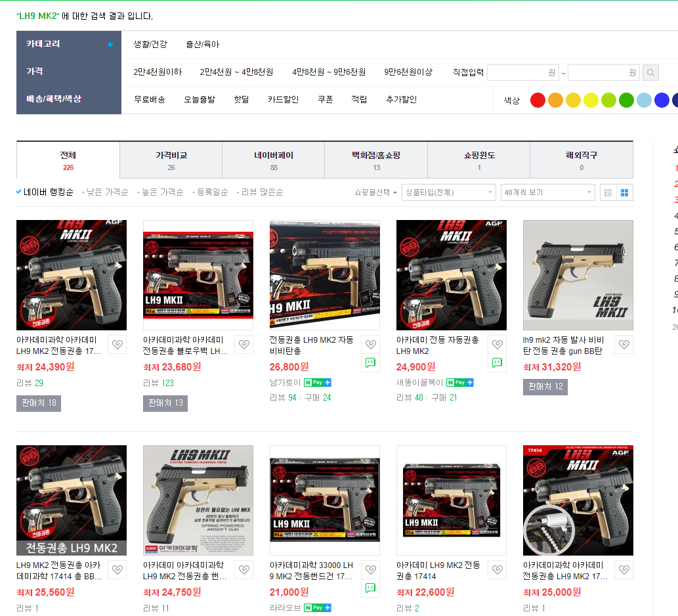The height and width of the screenshot is (616, 678).
Task: Toggle 카드할인 filter
Action: click(x=284, y=100)
